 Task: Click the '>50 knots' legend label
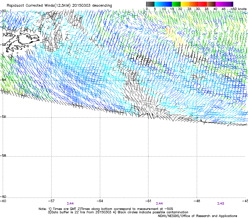pos(238,9)
